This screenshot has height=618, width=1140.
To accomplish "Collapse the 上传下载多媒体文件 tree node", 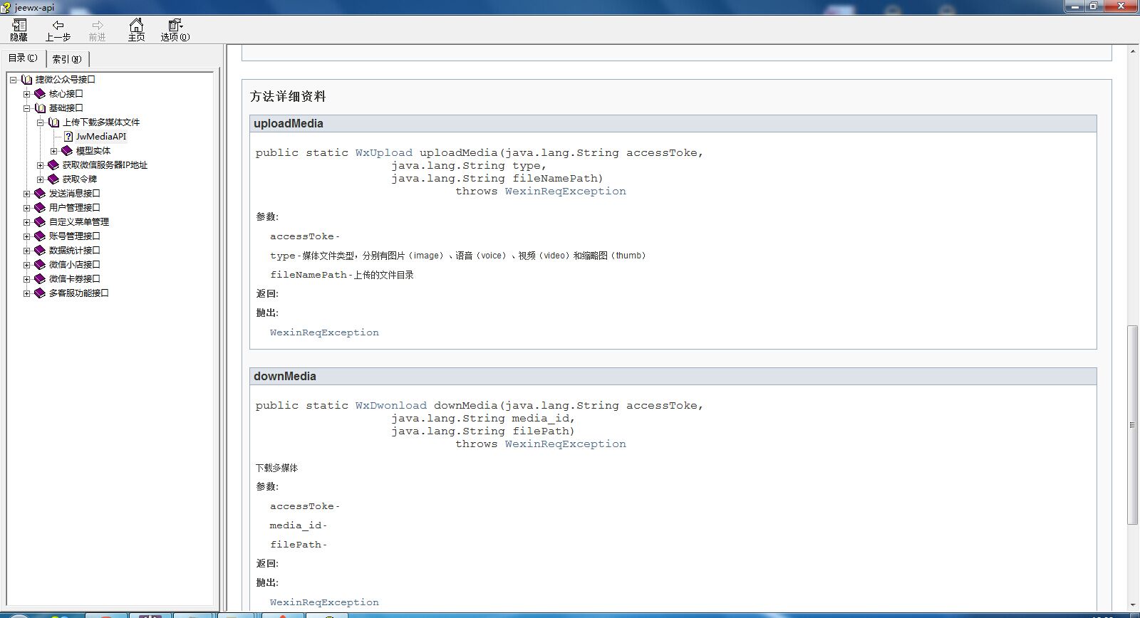I will click(x=41, y=122).
